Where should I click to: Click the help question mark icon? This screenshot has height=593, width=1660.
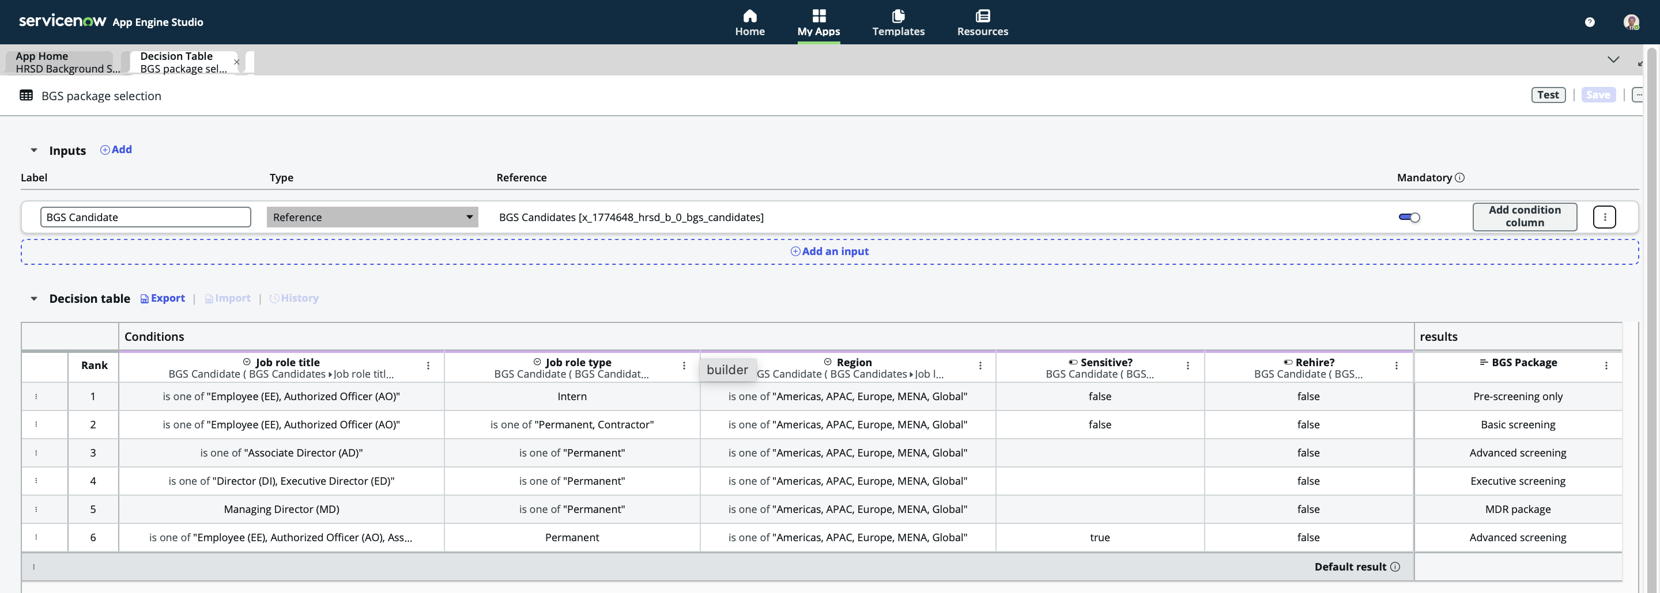click(1589, 22)
